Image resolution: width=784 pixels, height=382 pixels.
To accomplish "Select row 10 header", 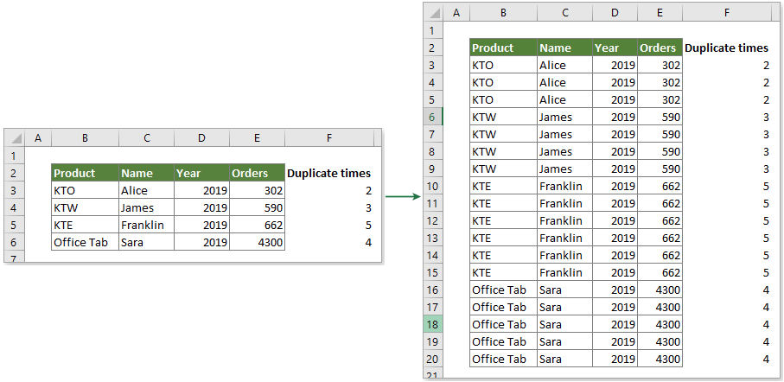I will point(433,186).
